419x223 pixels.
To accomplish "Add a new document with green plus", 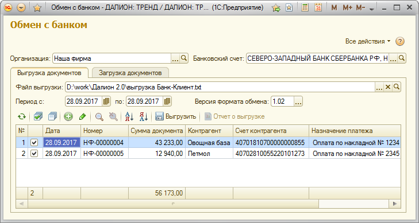I will [x=68, y=116].
